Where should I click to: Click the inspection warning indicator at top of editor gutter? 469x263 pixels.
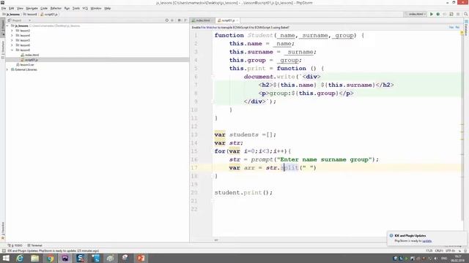[462, 32]
